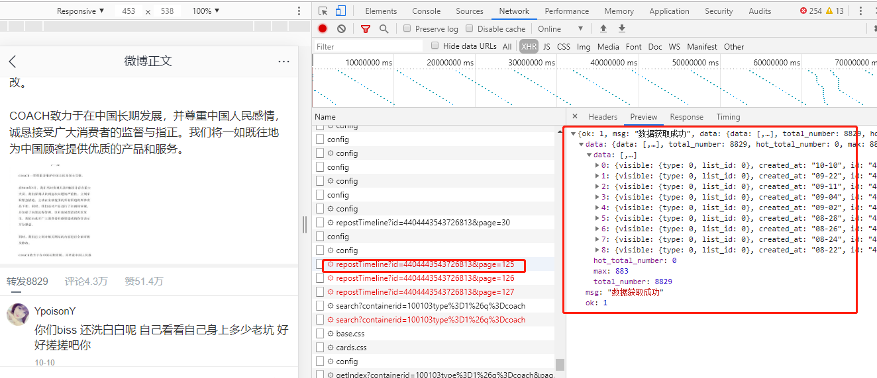
Task: Switch to the Console panel tab
Action: point(427,11)
